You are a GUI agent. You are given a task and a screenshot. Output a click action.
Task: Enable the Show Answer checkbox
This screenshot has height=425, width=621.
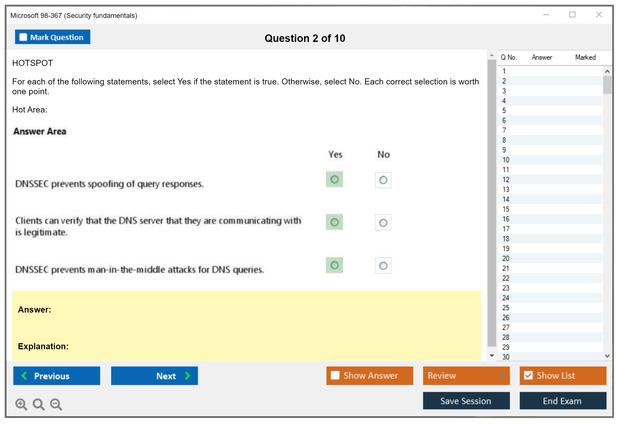pos(335,375)
